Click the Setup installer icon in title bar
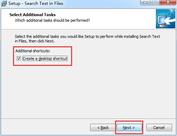This screenshot has width=177, height=136. point(4,4)
